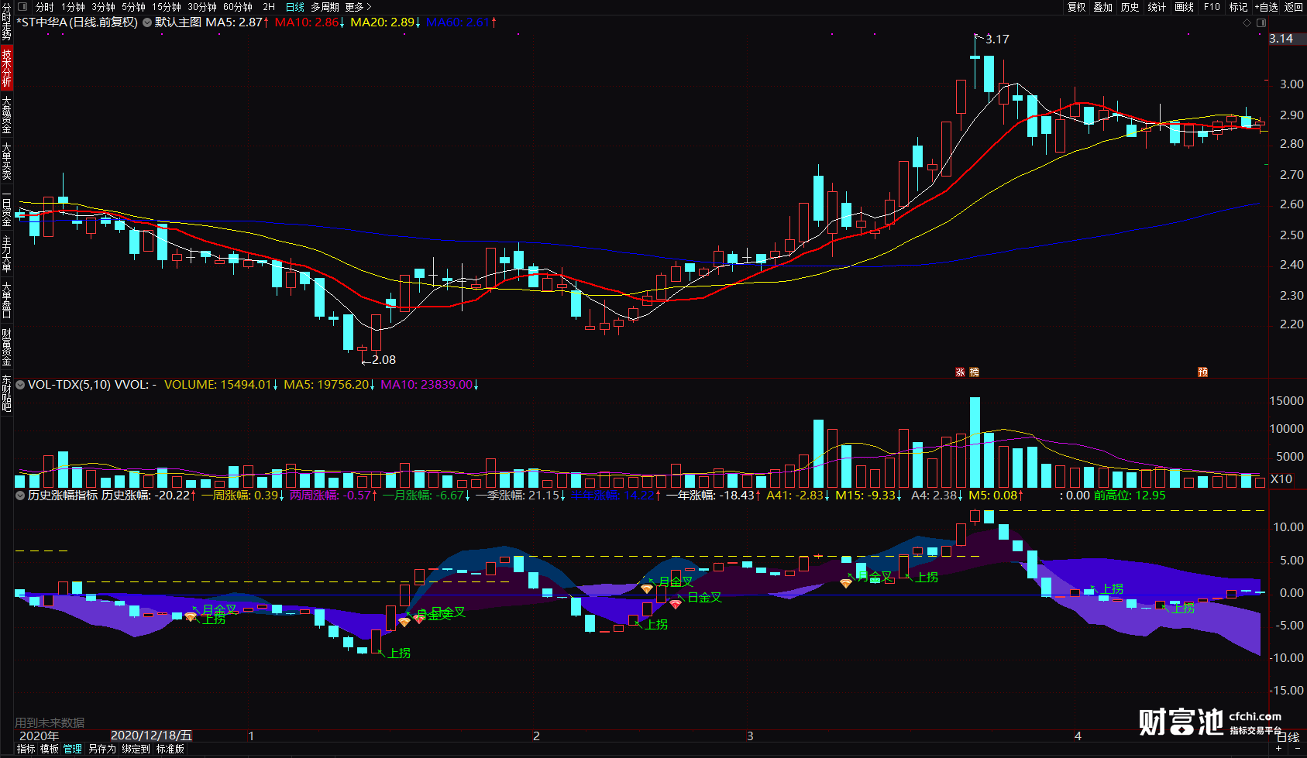Open the 主力大单 sidebar tab

(x=6, y=254)
